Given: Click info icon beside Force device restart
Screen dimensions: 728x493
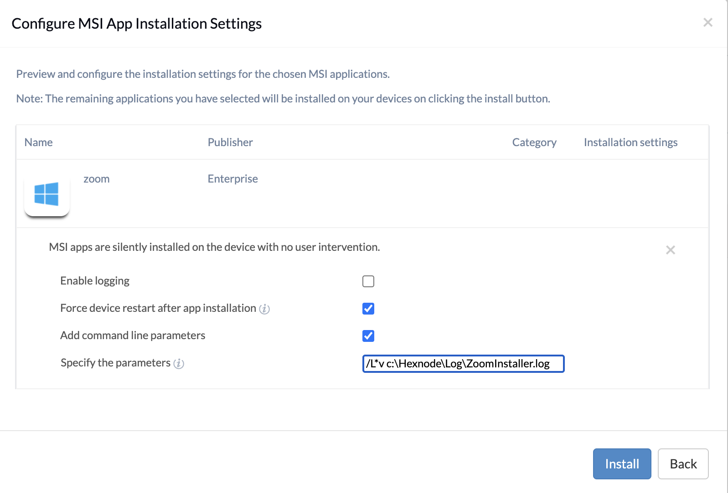Looking at the screenshot, I should pyautogui.click(x=264, y=309).
